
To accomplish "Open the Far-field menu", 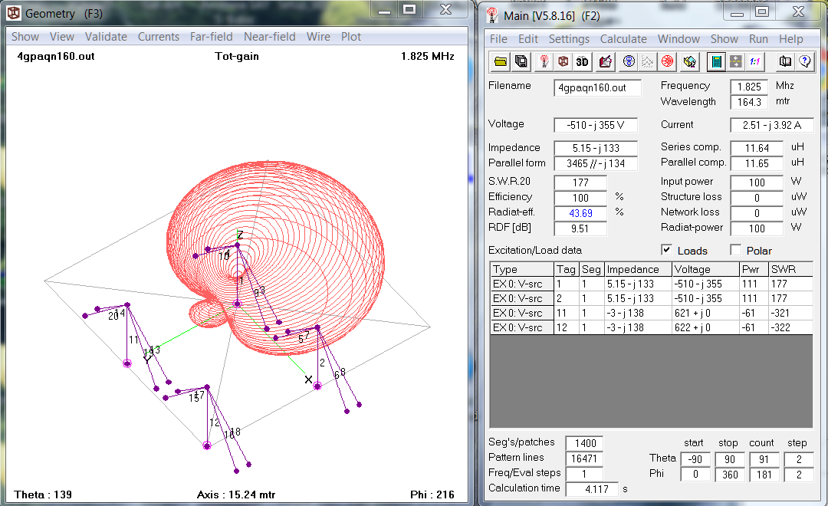I will (x=212, y=37).
